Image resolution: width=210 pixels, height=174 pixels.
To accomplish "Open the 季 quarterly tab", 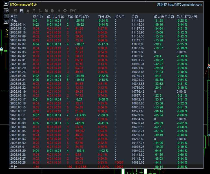I will tap(40, 11).
